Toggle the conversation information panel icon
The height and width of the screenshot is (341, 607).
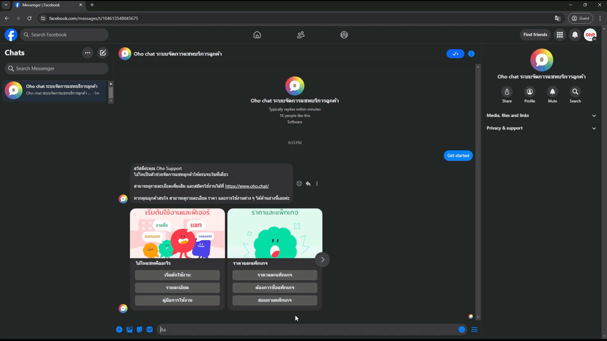point(471,54)
